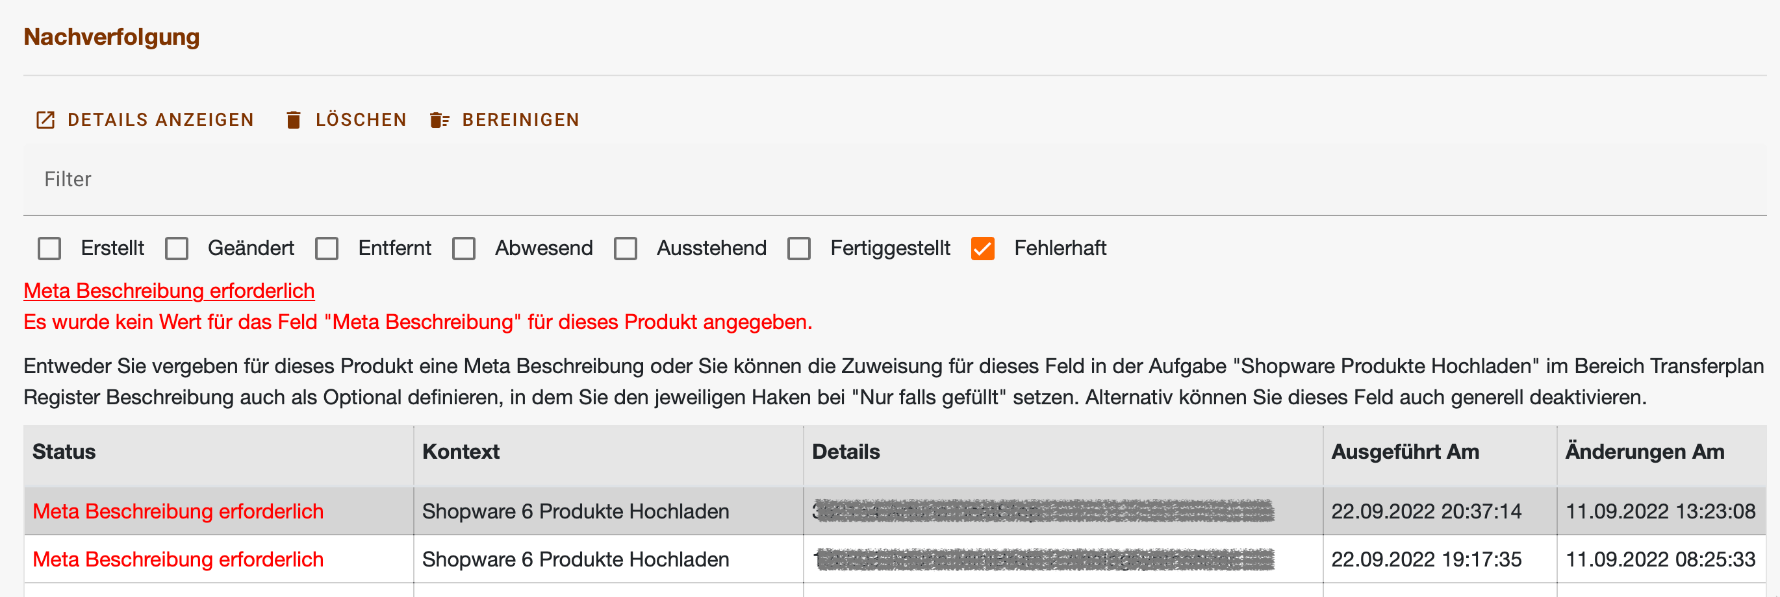
Task: Open the red Meta Beschreibung erforderlich link
Action: point(170,291)
